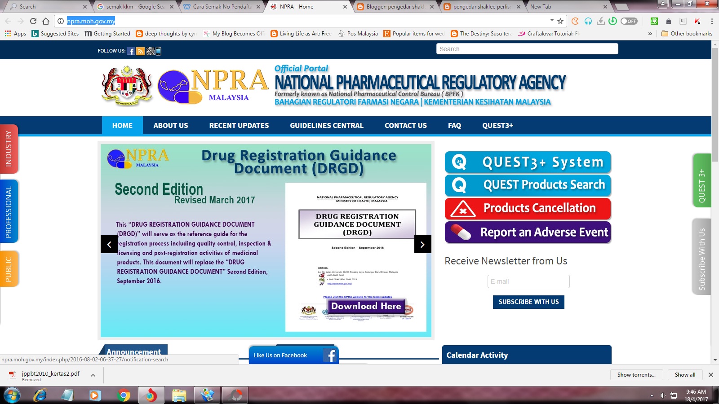Toggle the OFF extension switch

point(629,21)
